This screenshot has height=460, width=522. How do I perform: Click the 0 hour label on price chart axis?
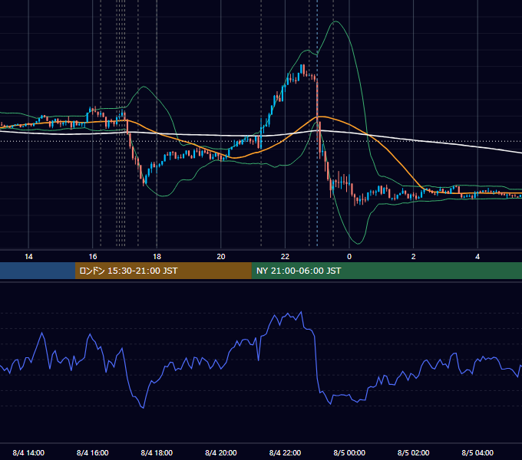(x=349, y=257)
